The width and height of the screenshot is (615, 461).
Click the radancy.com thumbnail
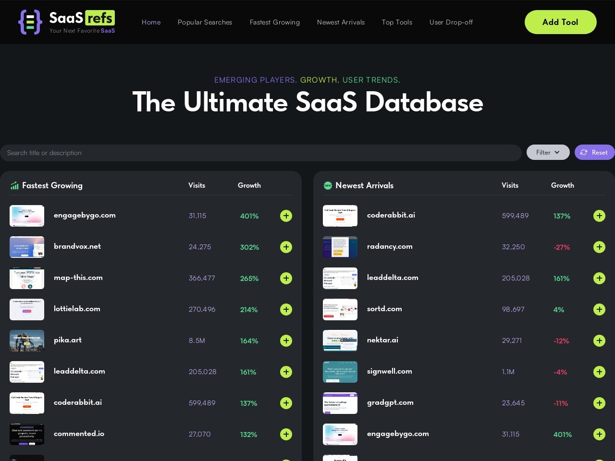[x=340, y=247]
